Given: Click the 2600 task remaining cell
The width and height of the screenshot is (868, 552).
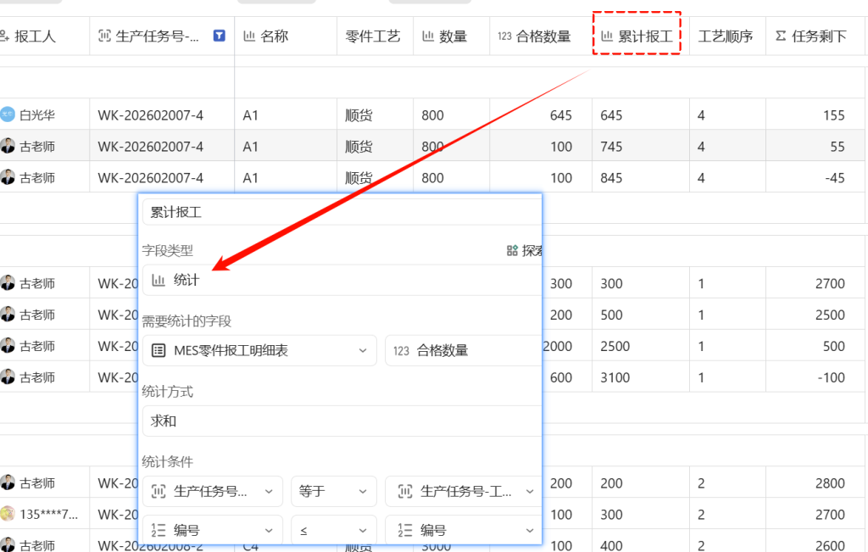Looking at the screenshot, I should coord(815,544).
